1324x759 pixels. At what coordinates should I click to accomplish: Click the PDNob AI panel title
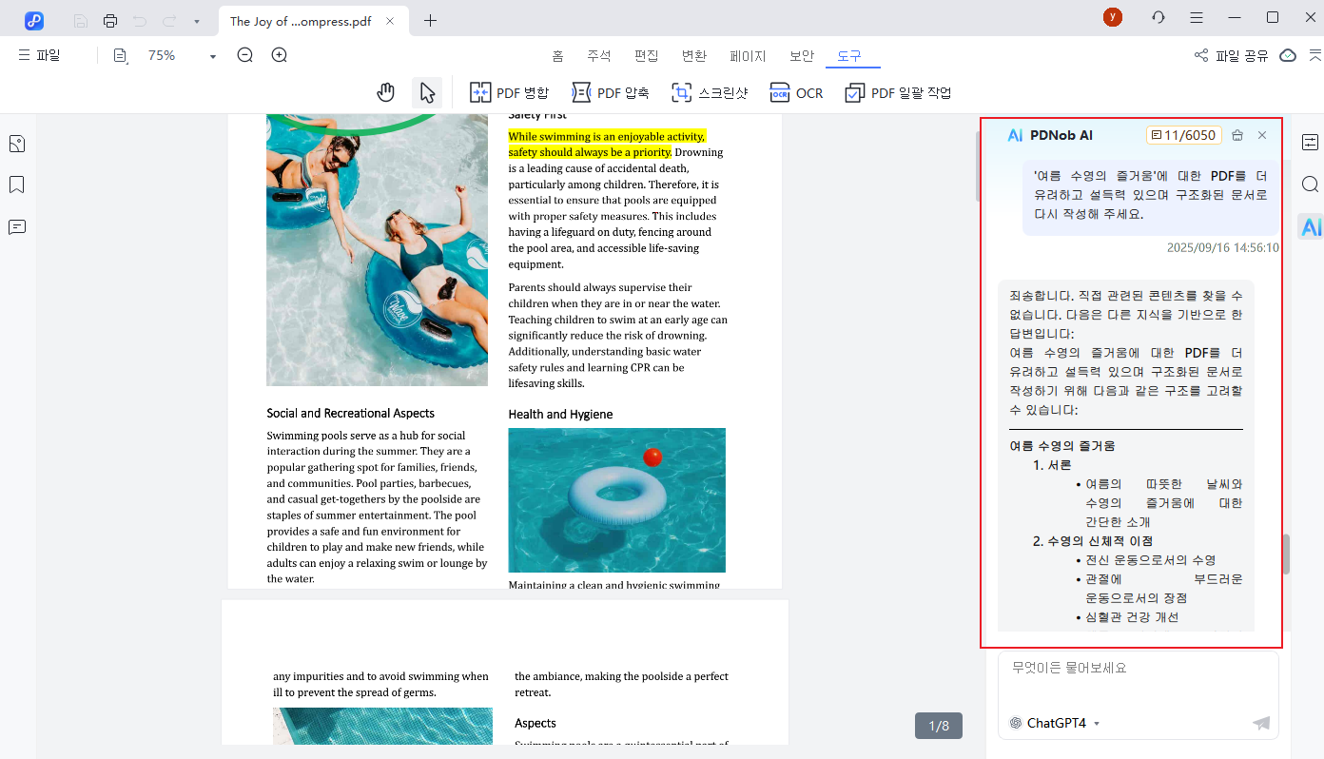click(x=1061, y=135)
